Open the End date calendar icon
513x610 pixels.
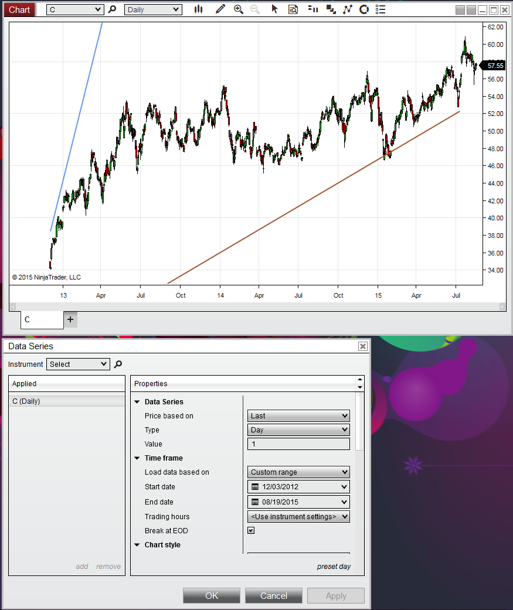255,502
